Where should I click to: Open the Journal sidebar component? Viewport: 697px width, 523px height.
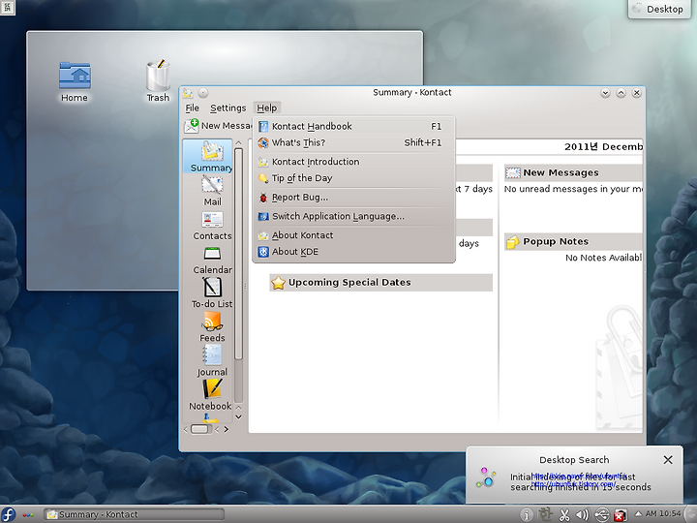212,361
